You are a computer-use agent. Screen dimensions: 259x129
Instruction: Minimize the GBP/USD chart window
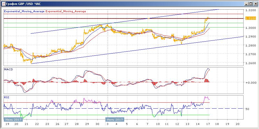(x=247, y=4)
